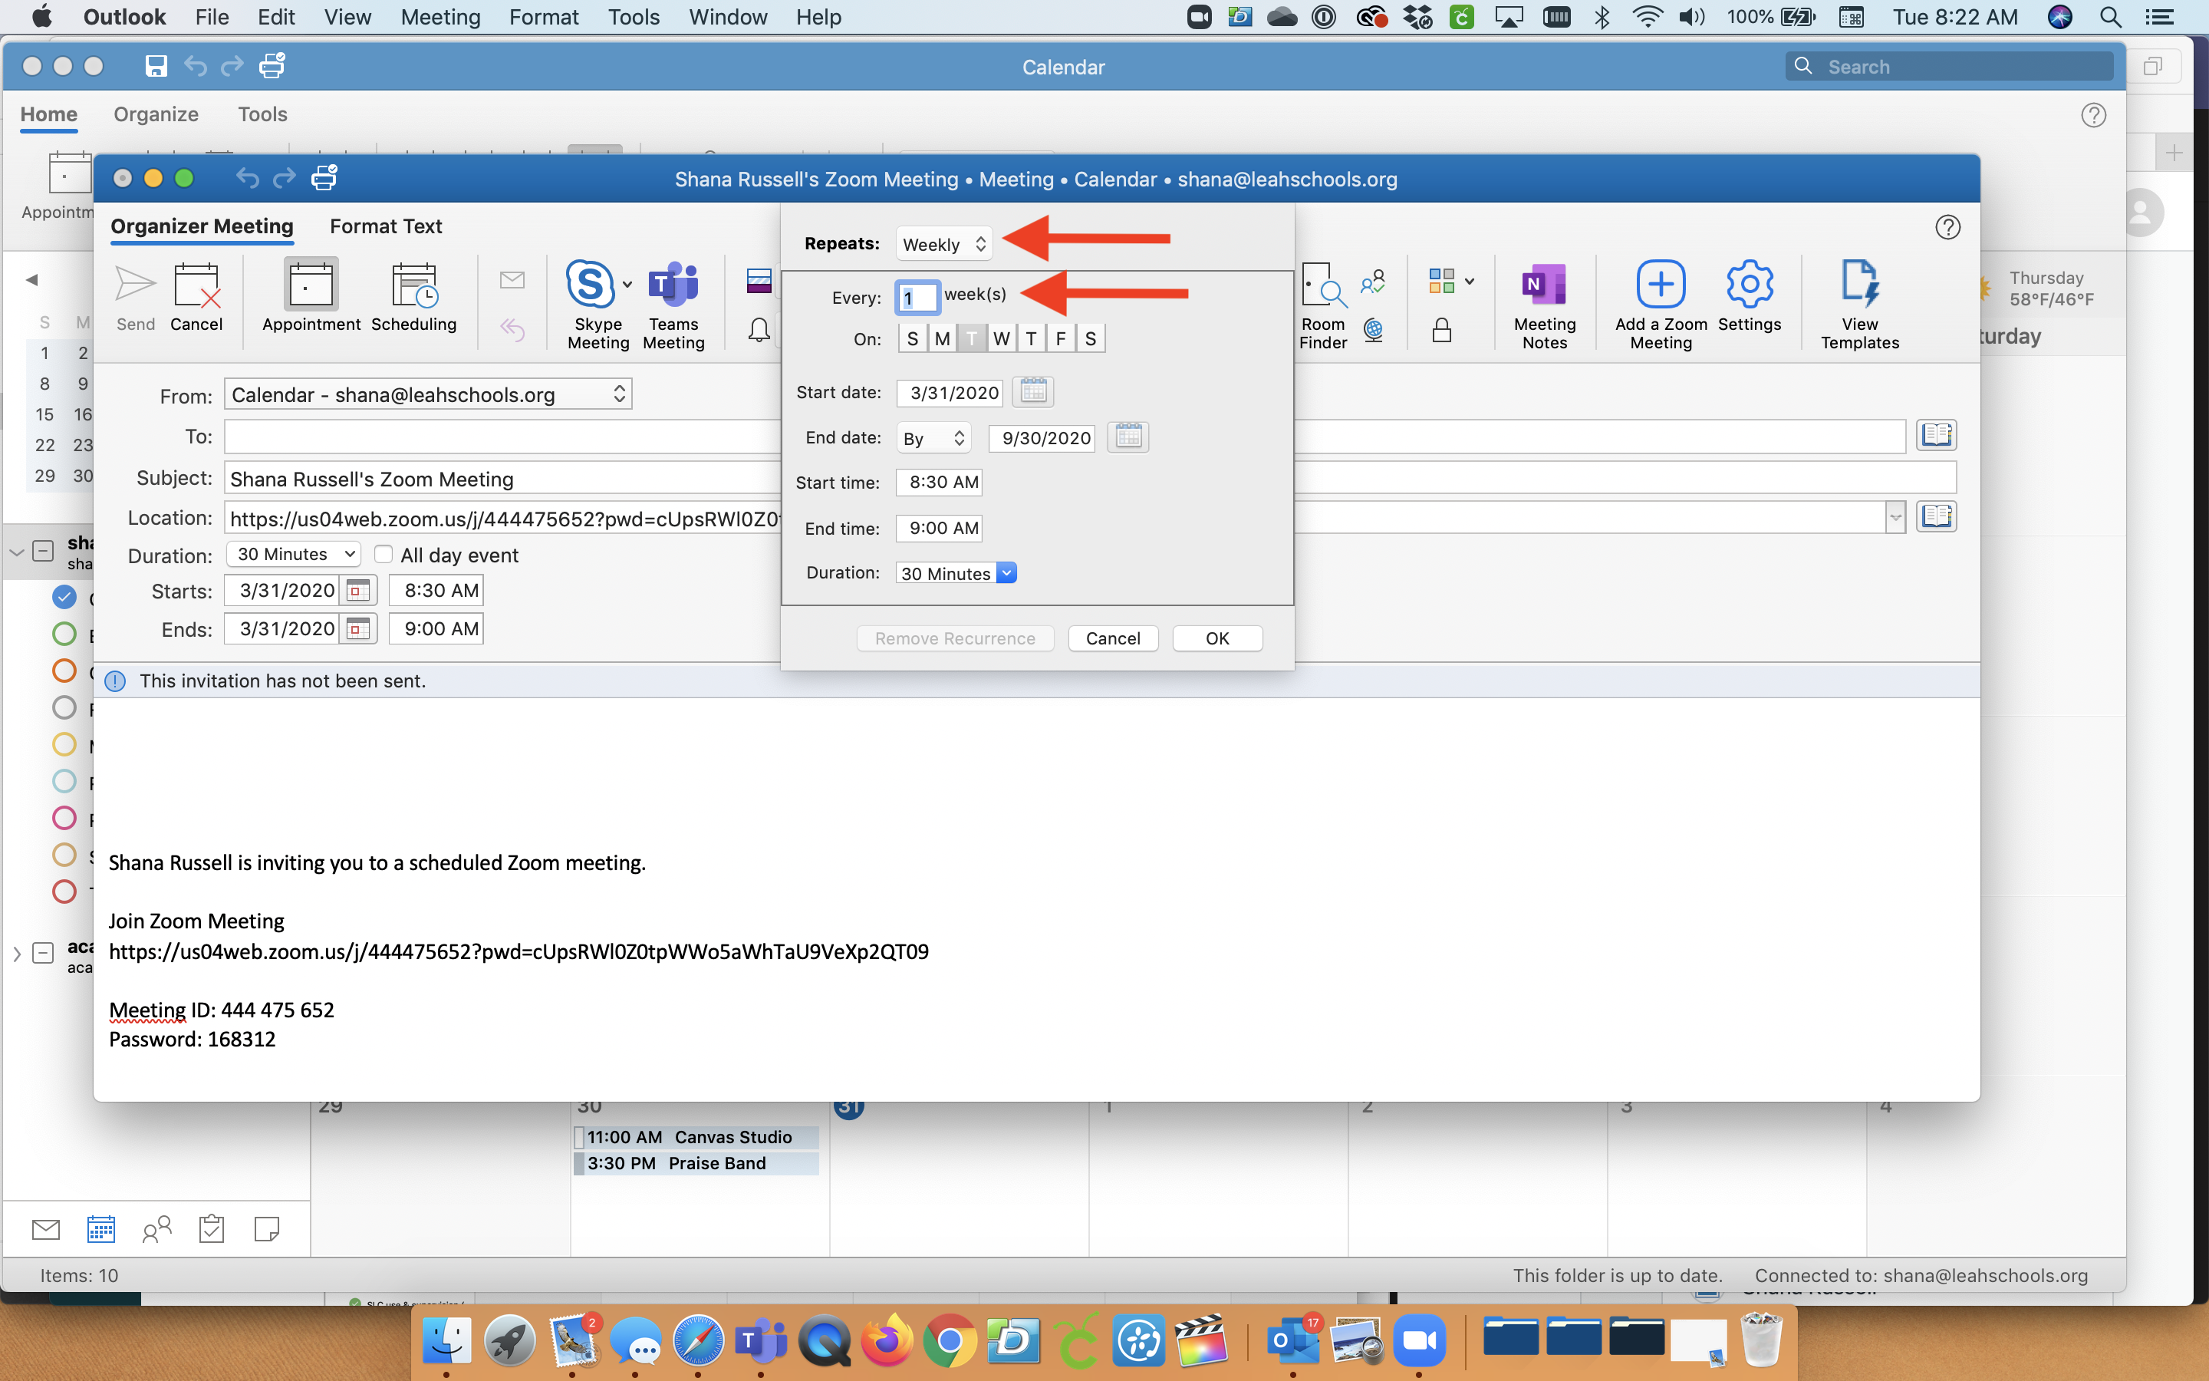Viewport: 2209px width, 1381px height.
Task: Click the save icon in Calendar window toolbar
Action: click(x=156, y=66)
